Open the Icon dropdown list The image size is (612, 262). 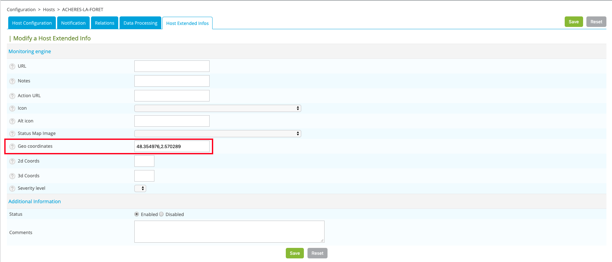[217, 108]
